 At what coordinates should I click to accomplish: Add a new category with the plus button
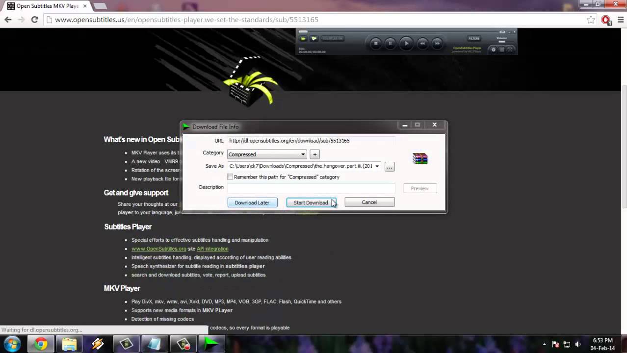point(314,154)
